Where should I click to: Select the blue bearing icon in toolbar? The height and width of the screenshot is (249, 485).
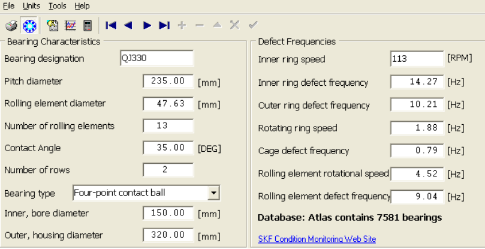coord(29,25)
